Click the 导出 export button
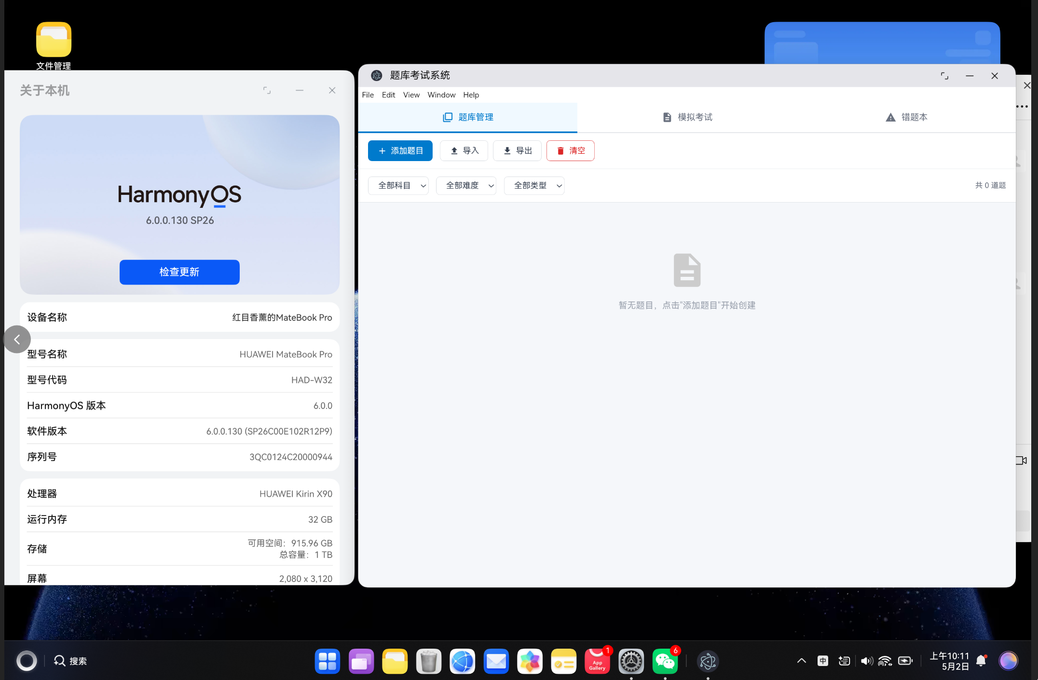 (517, 151)
